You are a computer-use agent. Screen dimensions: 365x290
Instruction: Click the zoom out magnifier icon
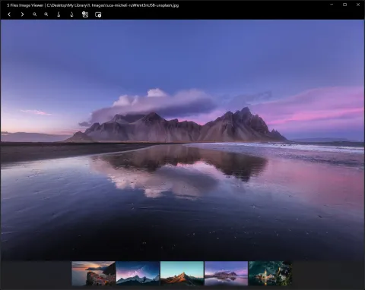(34, 14)
